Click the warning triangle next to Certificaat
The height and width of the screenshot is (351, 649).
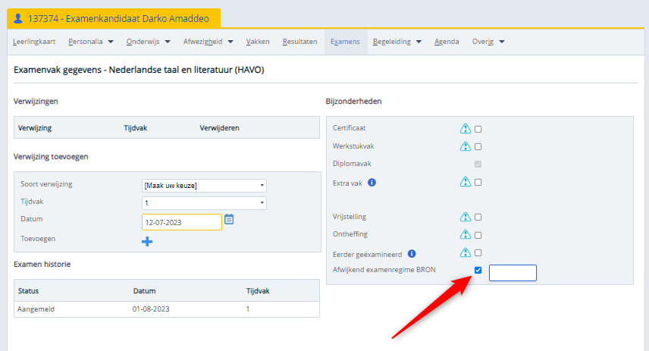click(466, 128)
